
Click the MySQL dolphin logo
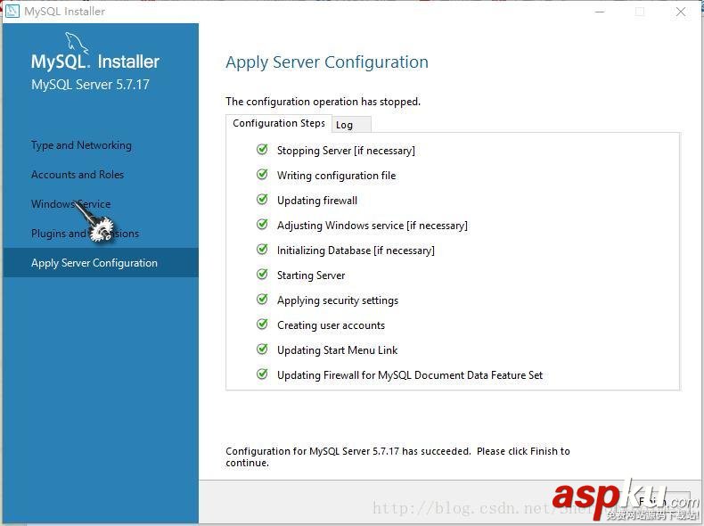[77, 42]
